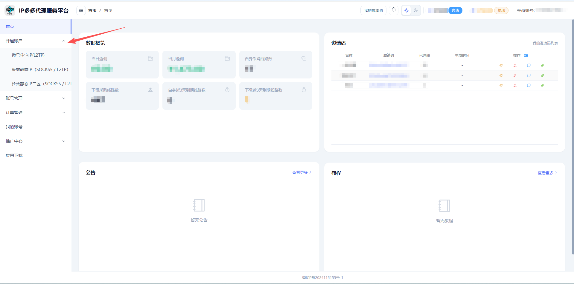Edit the top invitation code row
The width and height of the screenshot is (574, 284).
coord(515,65)
